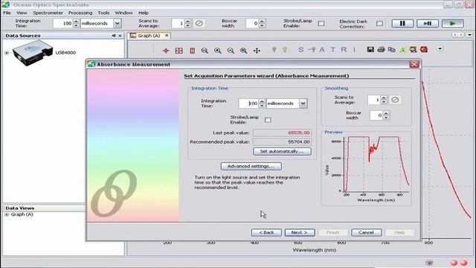Click the zoom in magnifier icon

(x=218, y=51)
